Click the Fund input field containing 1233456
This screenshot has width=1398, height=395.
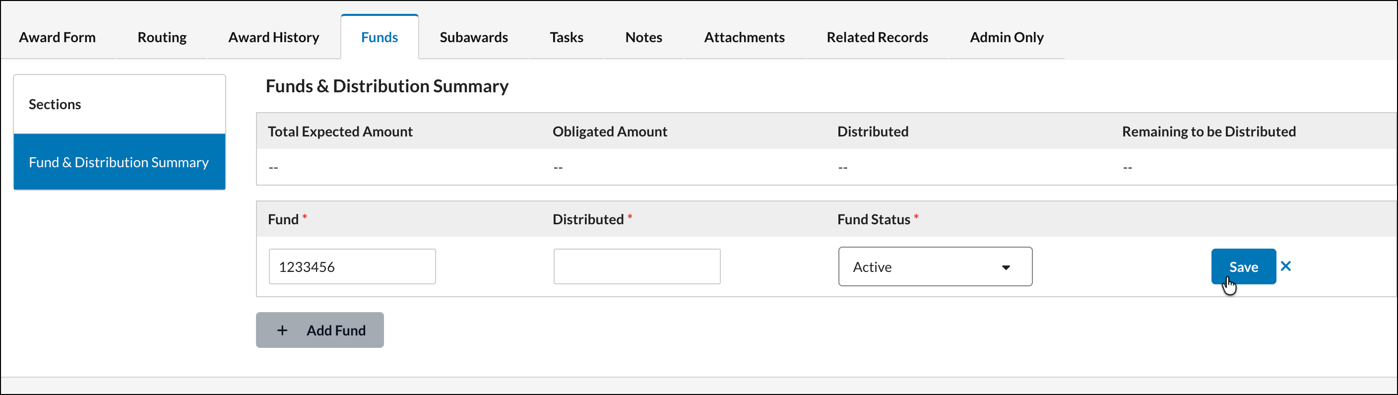pos(352,266)
